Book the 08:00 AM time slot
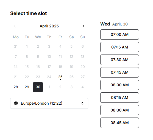The image size is (153, 140). click(x=119, y=85)
